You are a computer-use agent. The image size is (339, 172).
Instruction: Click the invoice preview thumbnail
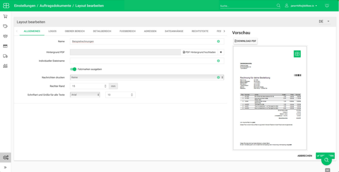[270, 98]
